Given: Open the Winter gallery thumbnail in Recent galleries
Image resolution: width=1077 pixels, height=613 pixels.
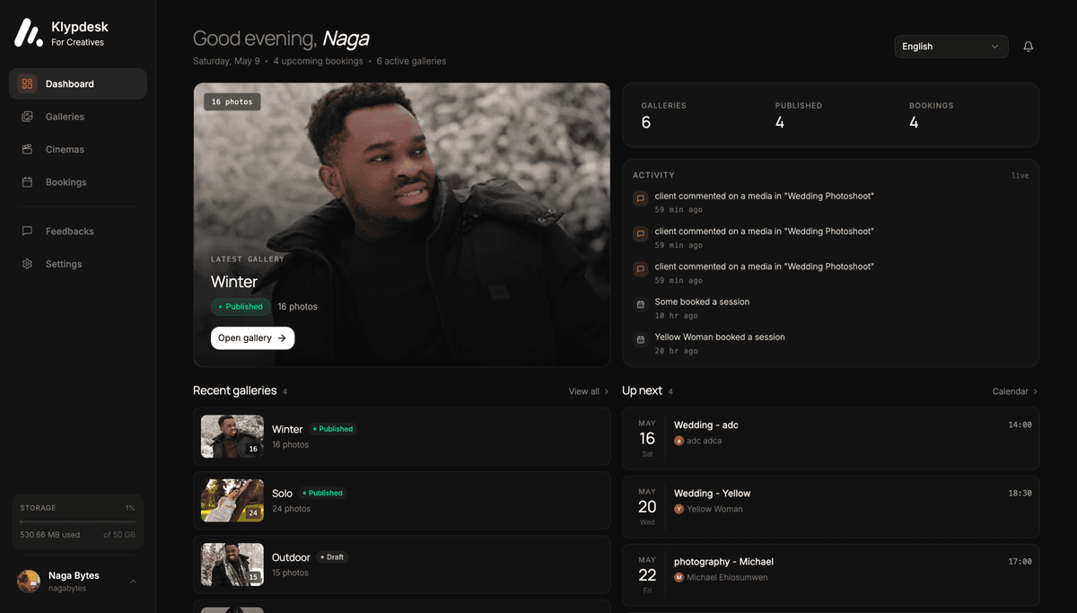Looking at the screenshot, I should coord(232,437).
